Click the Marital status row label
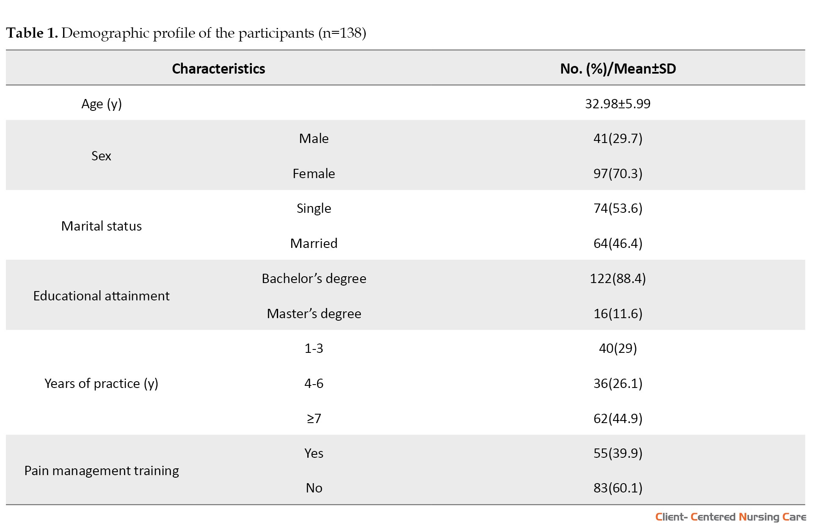This screenshot has width=836, height=528. [102, 226]
